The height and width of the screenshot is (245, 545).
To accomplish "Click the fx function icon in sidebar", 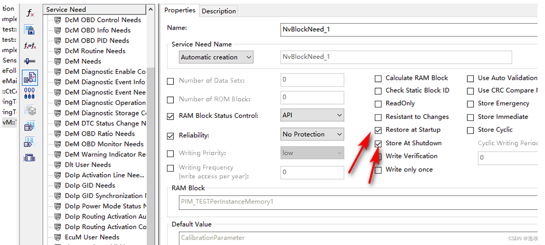I will pos(30,13).
